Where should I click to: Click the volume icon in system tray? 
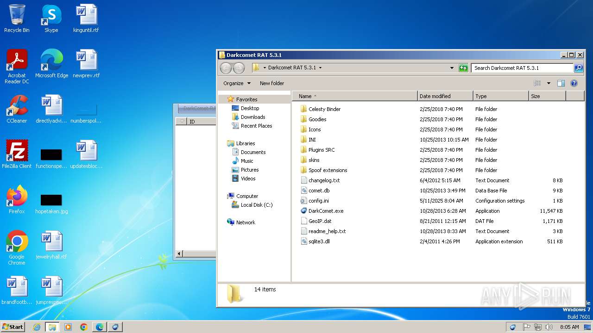coord(549,327)
